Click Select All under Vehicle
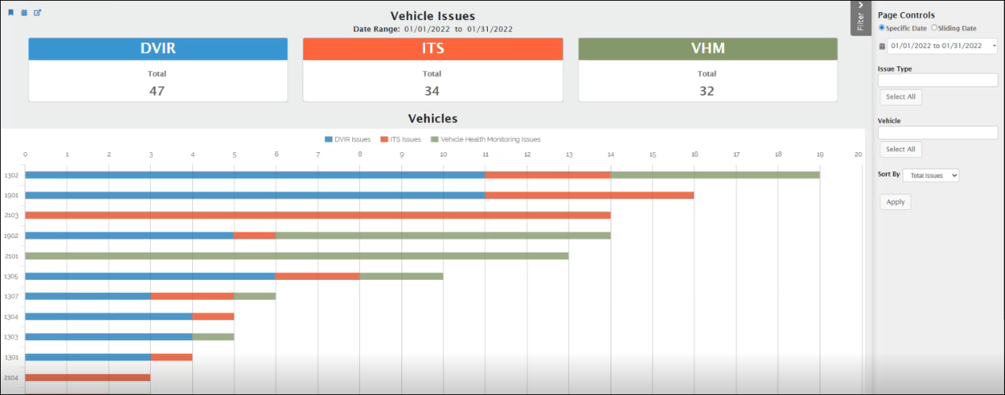Screen dimensions: 1005x395 [x=900, y=149]
